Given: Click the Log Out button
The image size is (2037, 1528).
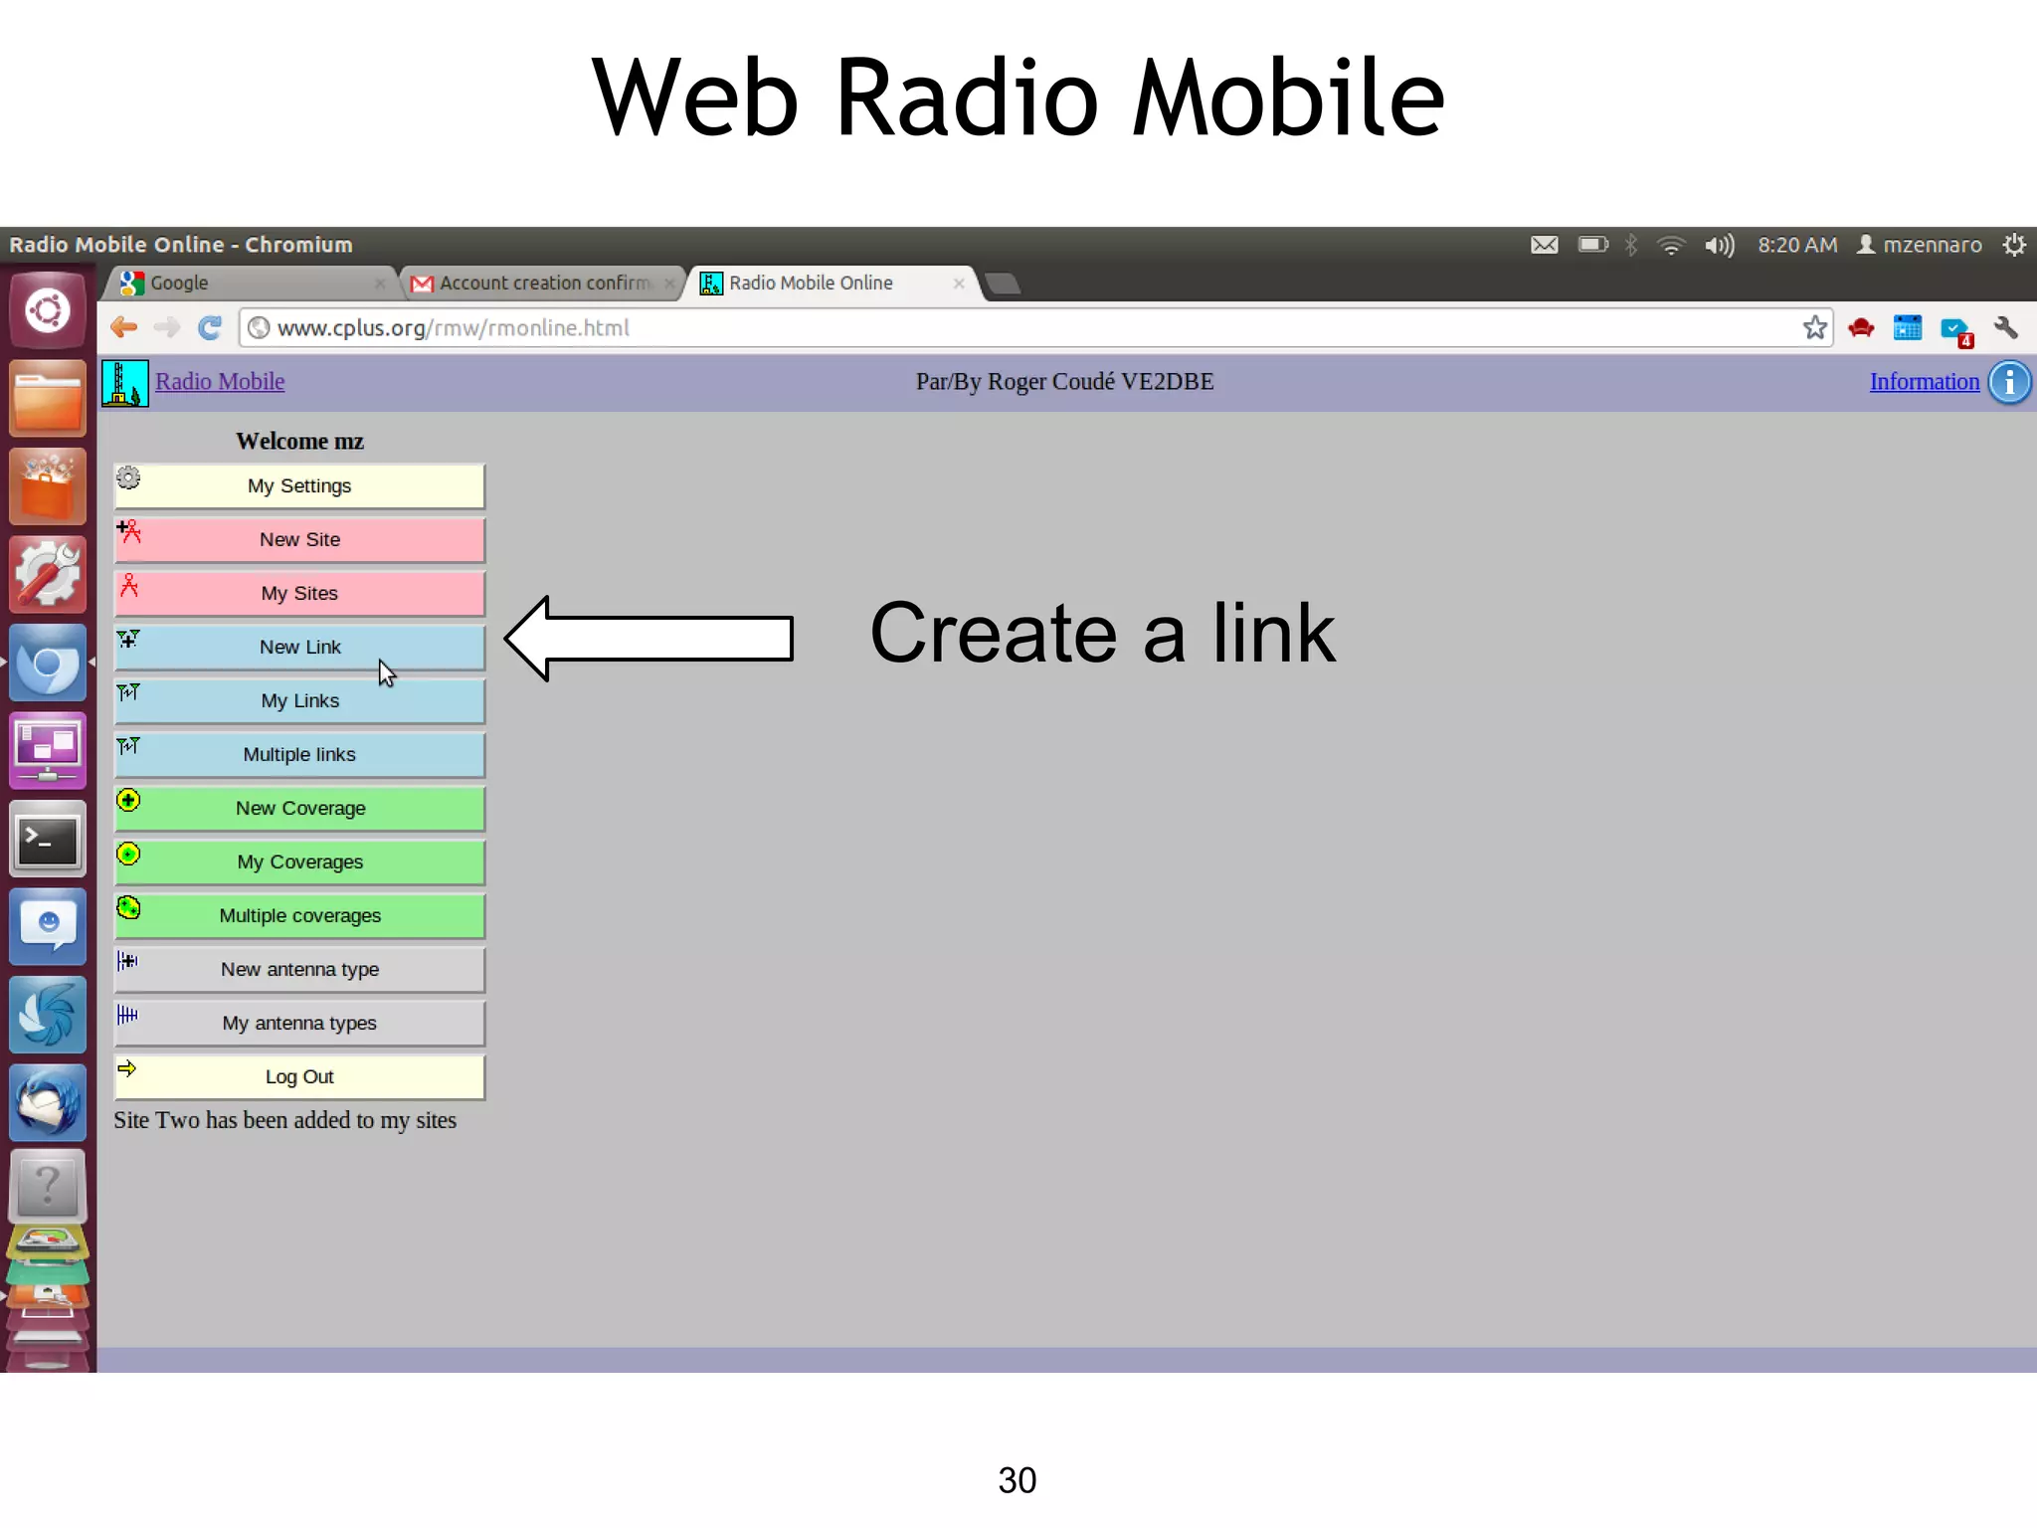Looking at the screenshot, I should pyautogui.click(x=299, y=1076).
